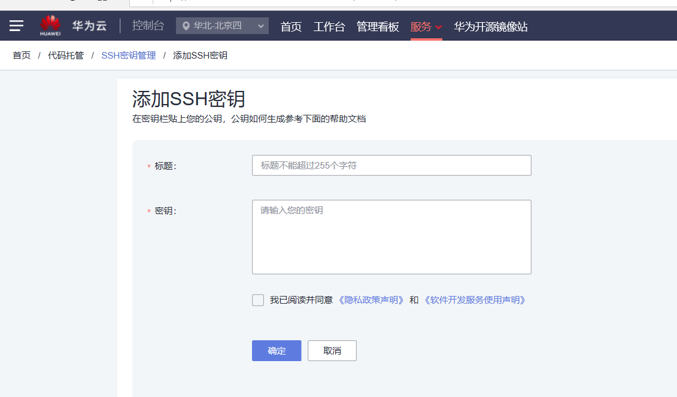Click 控制台 next to Huawei Cloud logo
The height and width of the screenshot is (397, 677).
pyautogui.click(x=148, y=25)
